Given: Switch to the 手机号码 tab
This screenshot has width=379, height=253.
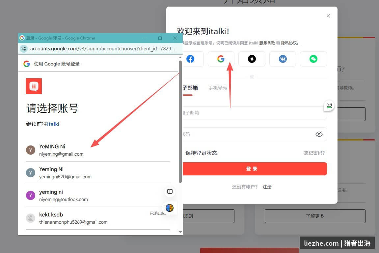Looking at the screenshot, I should coord(218,88).
